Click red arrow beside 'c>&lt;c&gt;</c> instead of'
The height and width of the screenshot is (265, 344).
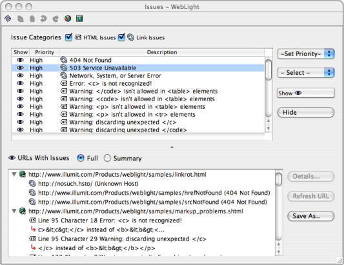tap(33, 230)
